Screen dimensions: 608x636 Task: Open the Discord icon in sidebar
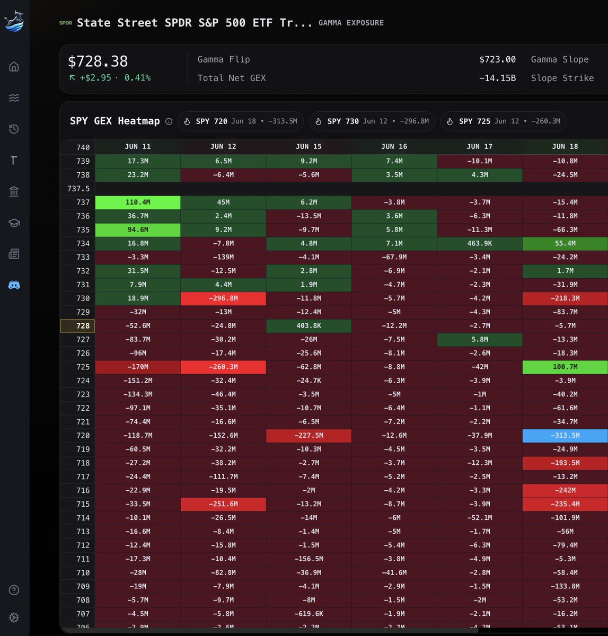click(x=14, y=285)
